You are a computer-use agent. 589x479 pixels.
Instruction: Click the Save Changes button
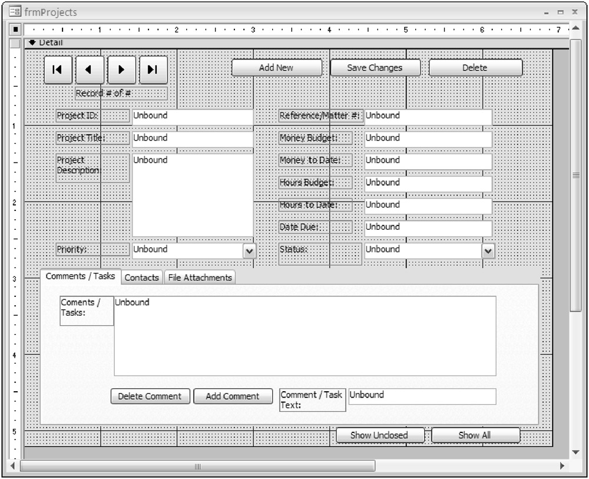[x=375, y=68]
